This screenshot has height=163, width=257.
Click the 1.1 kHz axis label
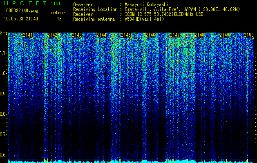tap(4, 53)
